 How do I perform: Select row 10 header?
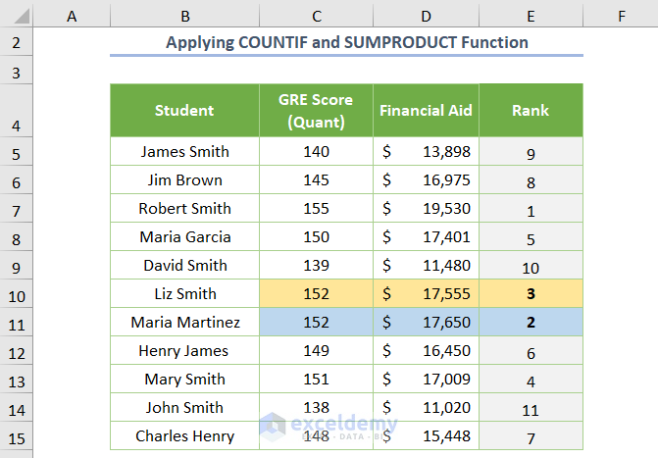[x=17, y=293]
